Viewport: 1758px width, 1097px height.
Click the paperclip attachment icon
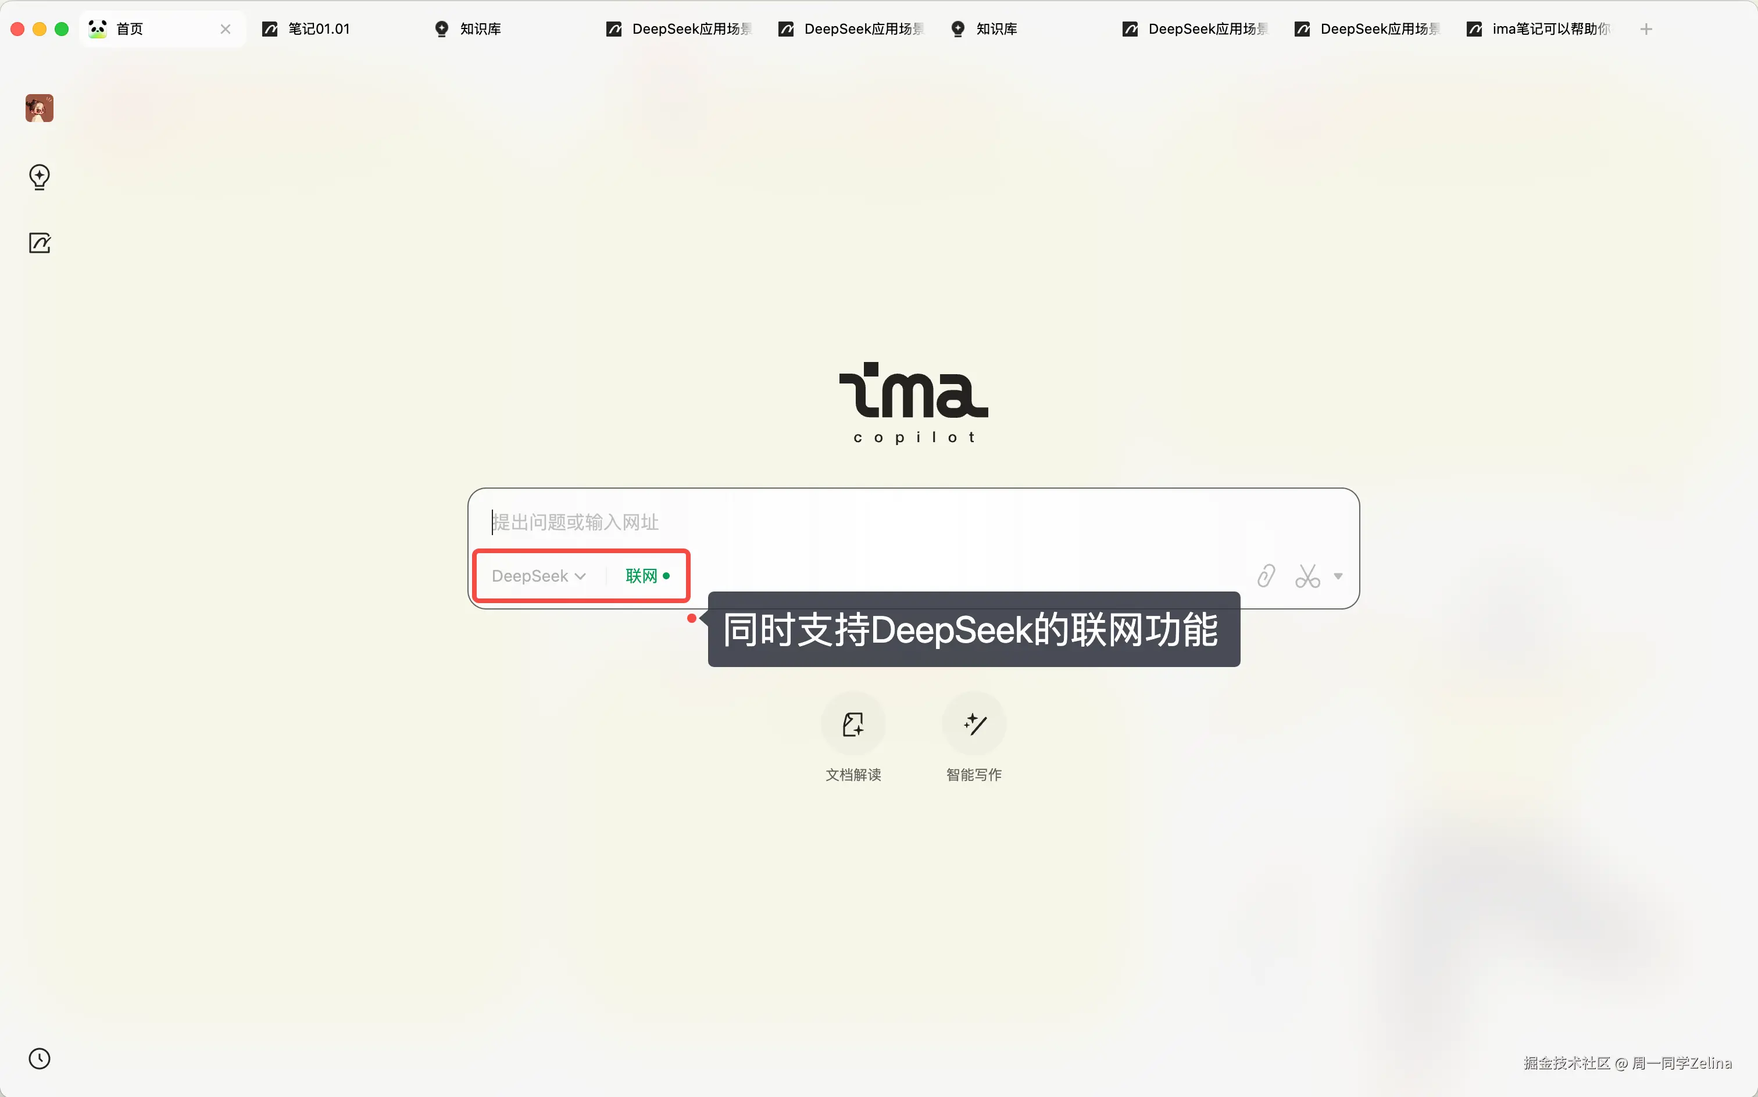click(1266, 576)
